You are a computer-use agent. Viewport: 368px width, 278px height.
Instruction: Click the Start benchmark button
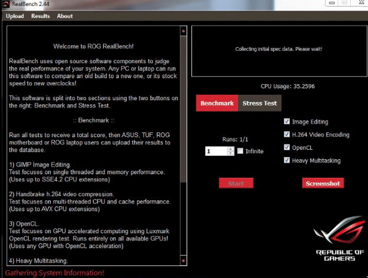[x=236, y=183]
